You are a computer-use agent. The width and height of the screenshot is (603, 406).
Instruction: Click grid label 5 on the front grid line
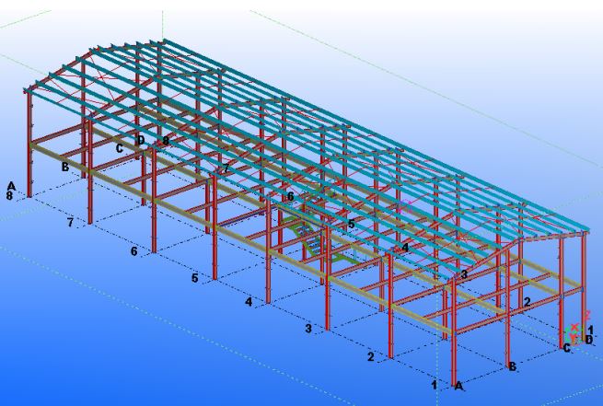click(194, 277)
